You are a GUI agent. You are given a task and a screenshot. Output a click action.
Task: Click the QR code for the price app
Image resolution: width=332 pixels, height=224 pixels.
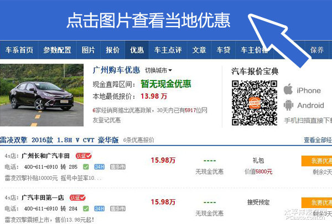tap(255, 103)
